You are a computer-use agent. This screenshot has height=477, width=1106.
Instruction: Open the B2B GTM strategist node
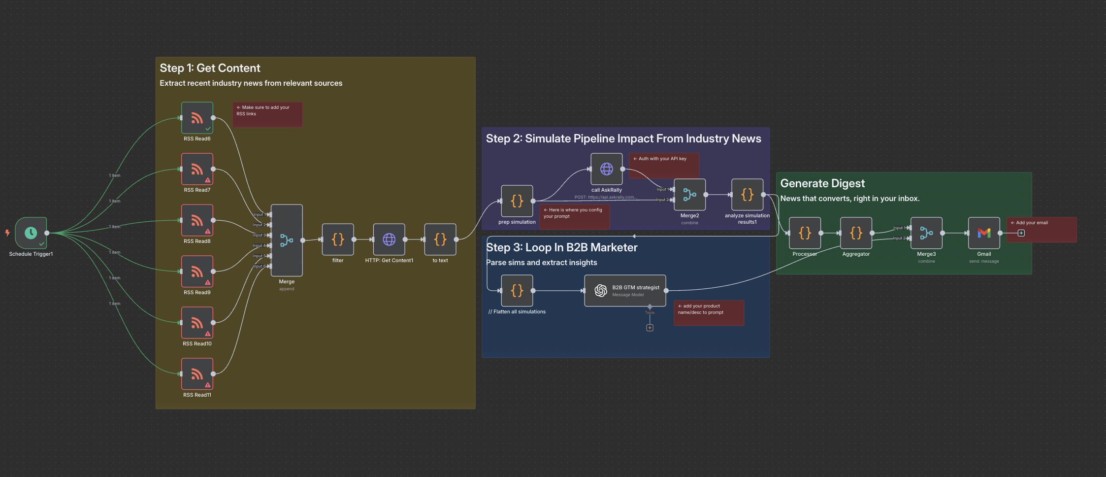click(625, 291)
